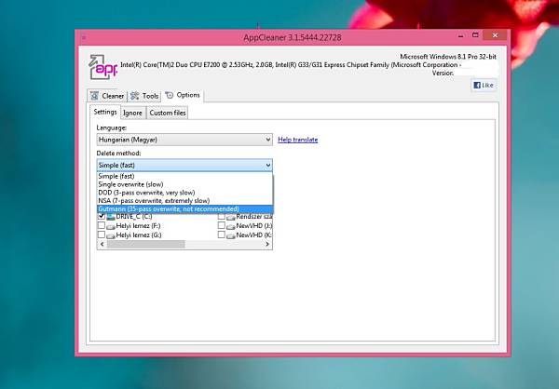The image size is (559, 389).
Task: Click the Language label
Action: [x=112, y=127]
